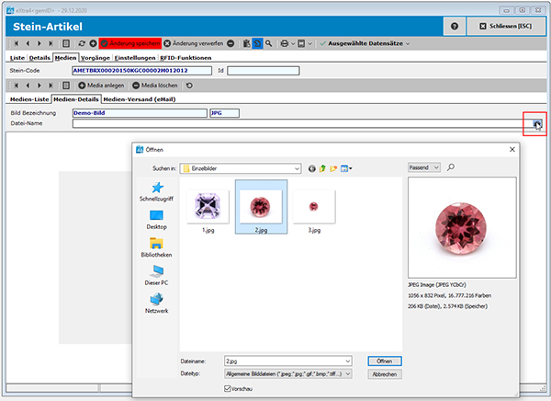Open the Dateityp filter dropdown

point(348,374)
